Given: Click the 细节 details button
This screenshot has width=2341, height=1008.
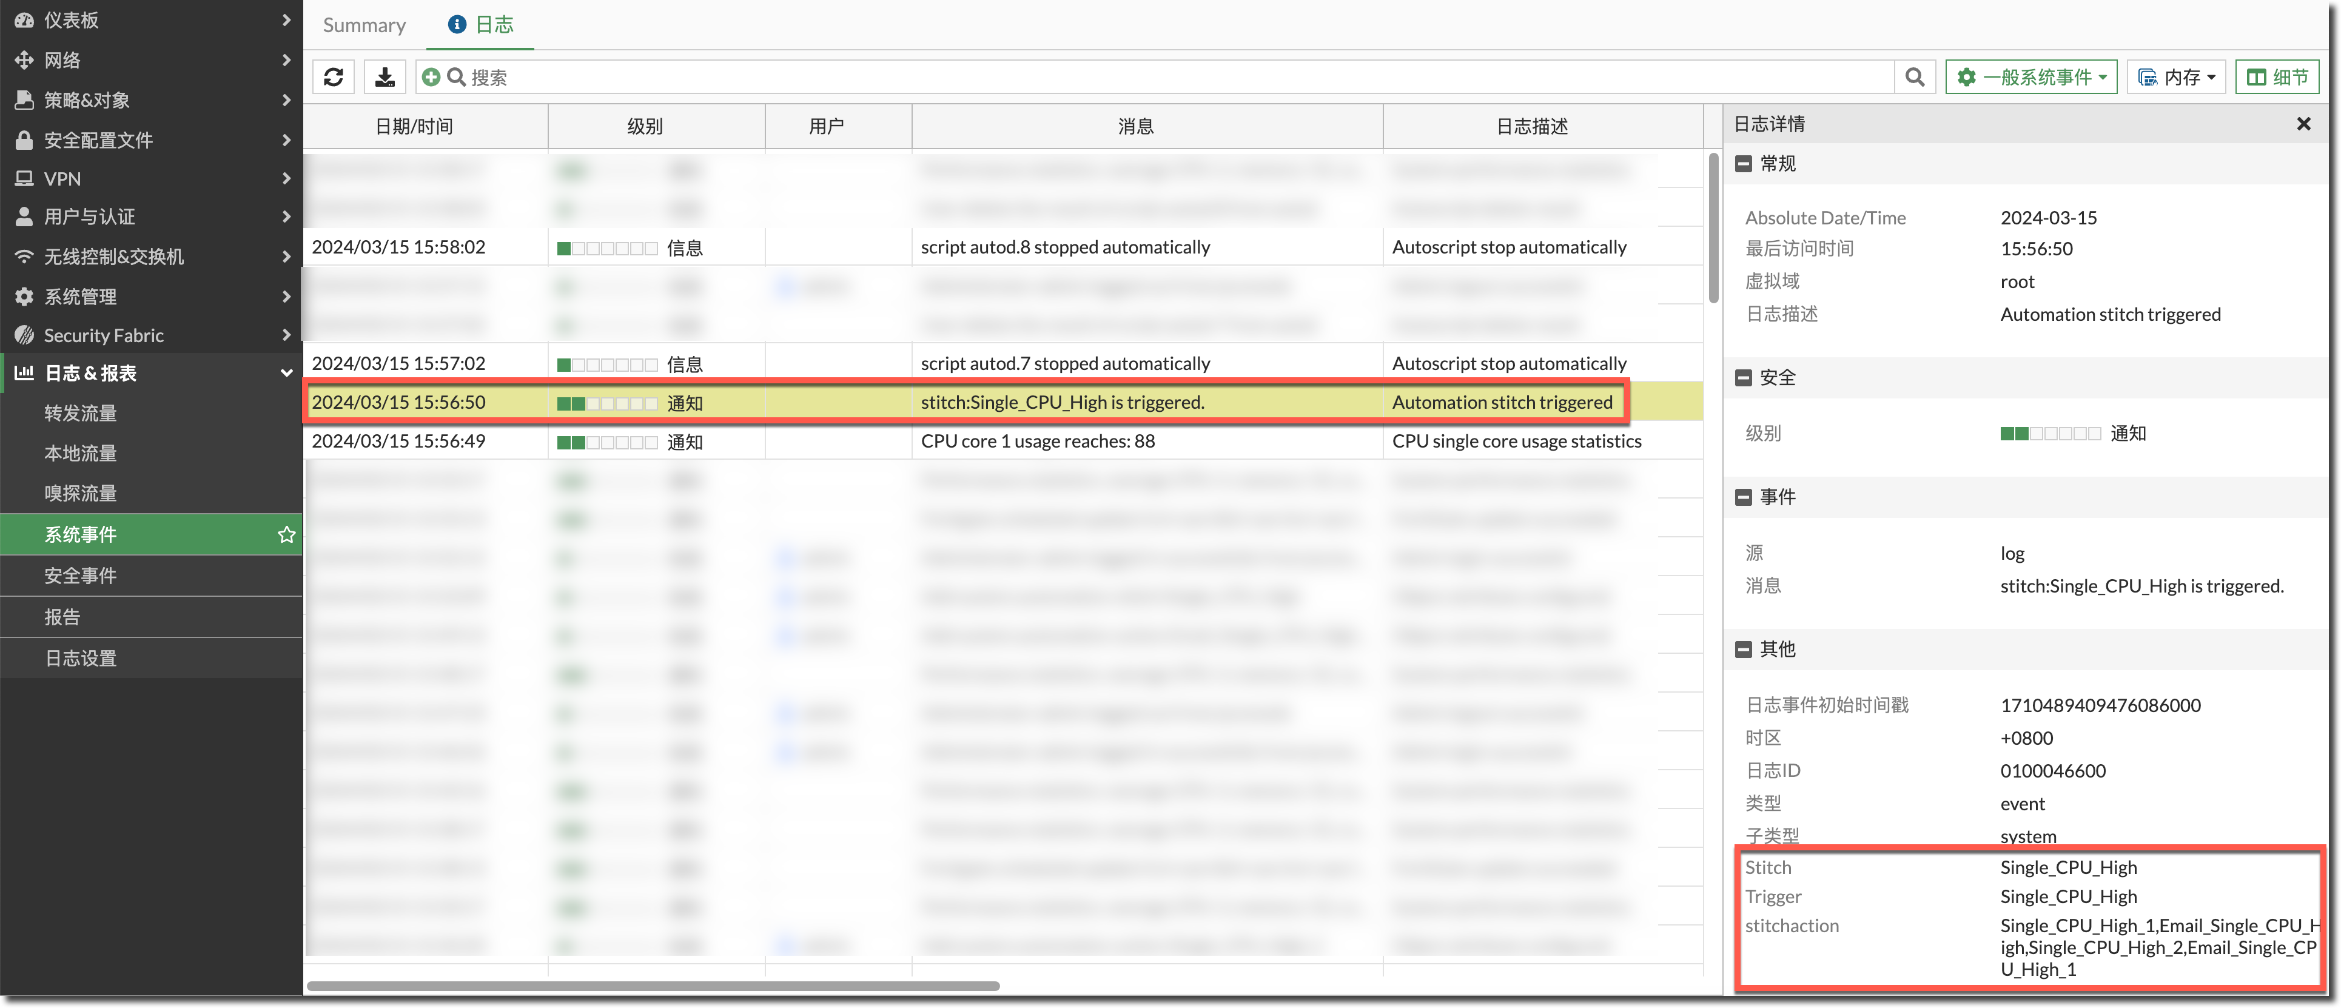Looking at the screenshot, I should [2277, 77].
